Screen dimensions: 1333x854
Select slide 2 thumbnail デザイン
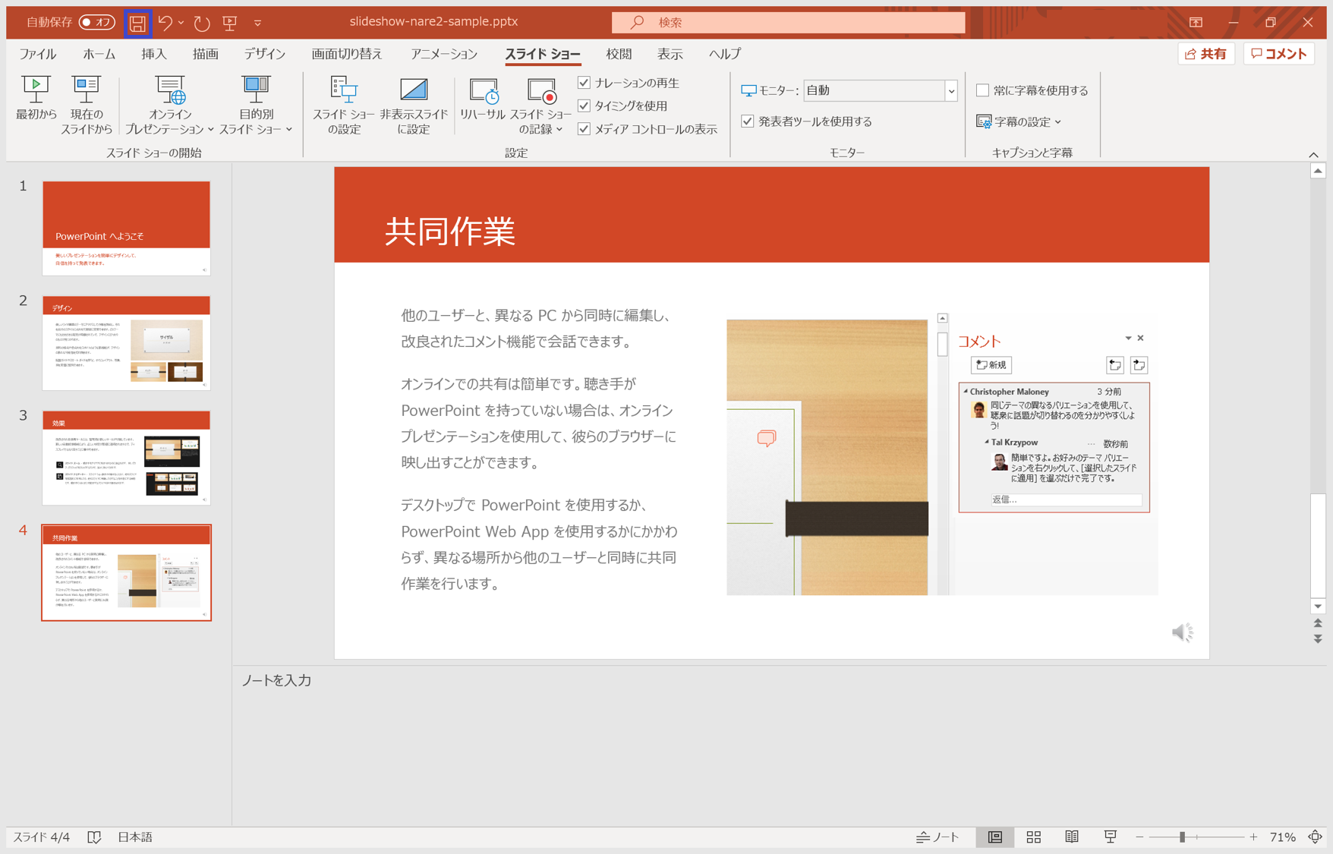[126, 343]
